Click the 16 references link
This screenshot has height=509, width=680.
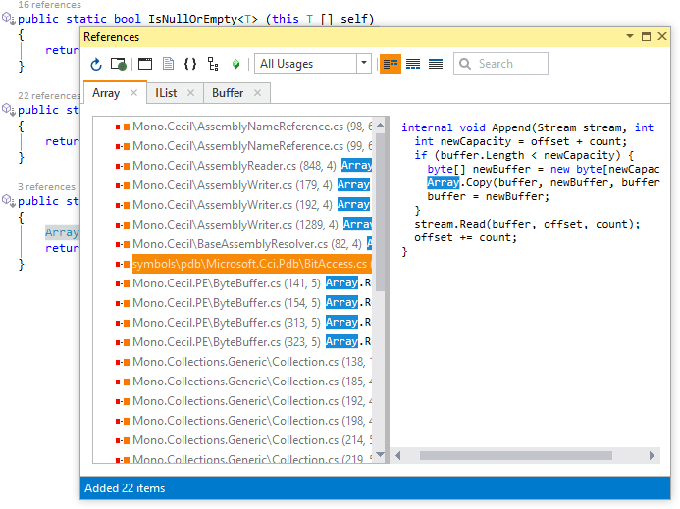click(49, 5)
